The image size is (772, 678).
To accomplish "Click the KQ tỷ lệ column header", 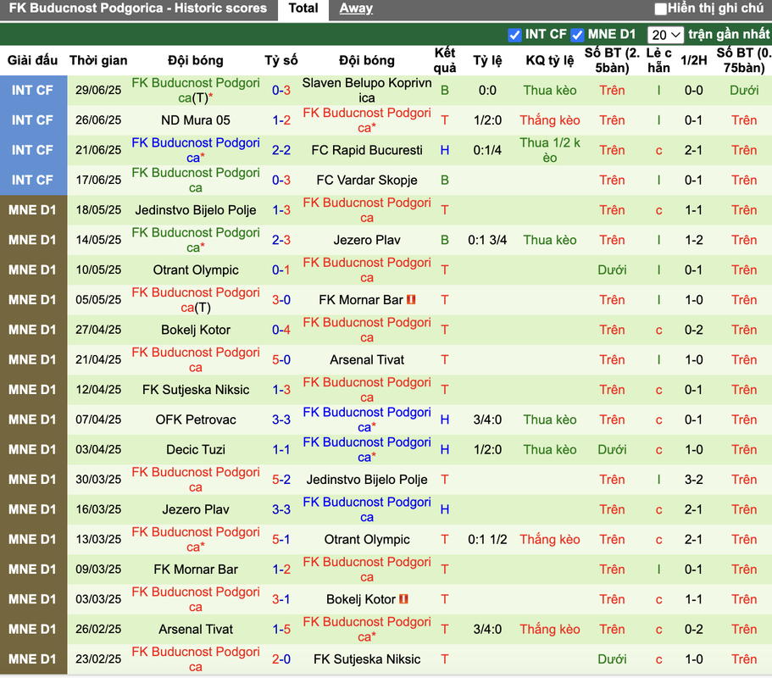I will point(549,60).
